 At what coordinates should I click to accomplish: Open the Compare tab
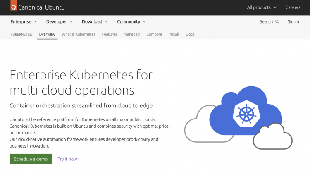(x=154, y=34)
